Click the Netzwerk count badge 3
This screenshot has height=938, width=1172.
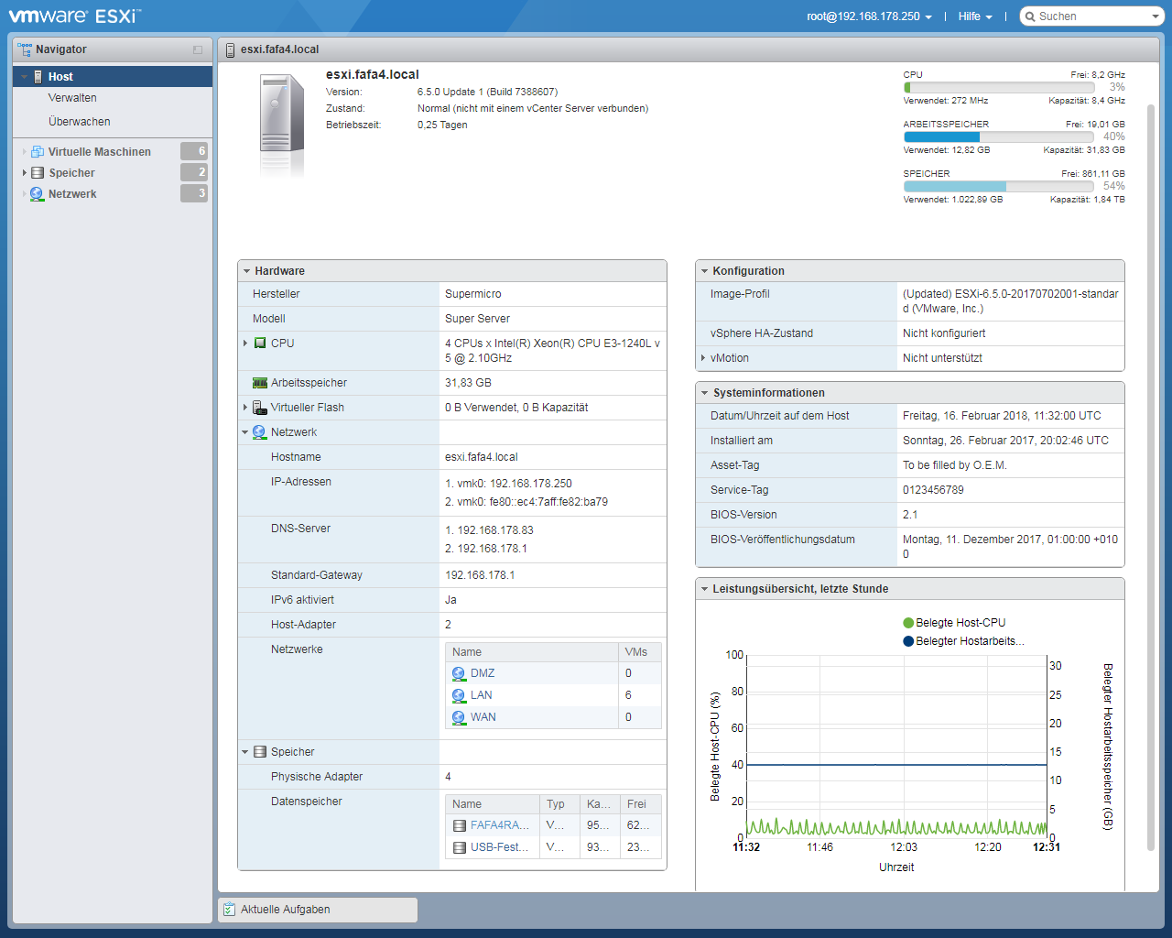click(194, 193)
